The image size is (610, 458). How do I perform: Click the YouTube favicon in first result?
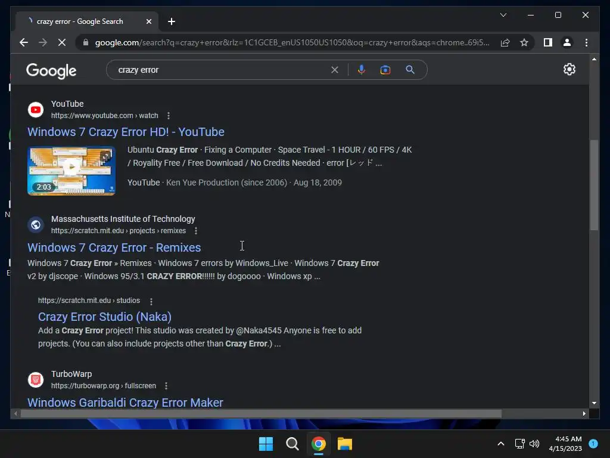pos(35,110)
